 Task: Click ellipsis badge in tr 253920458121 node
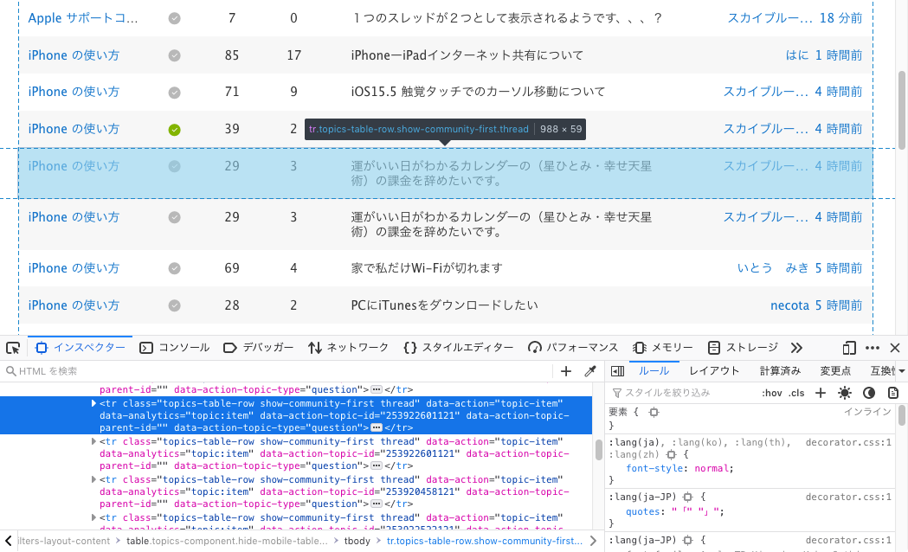[x=377, y=504]
